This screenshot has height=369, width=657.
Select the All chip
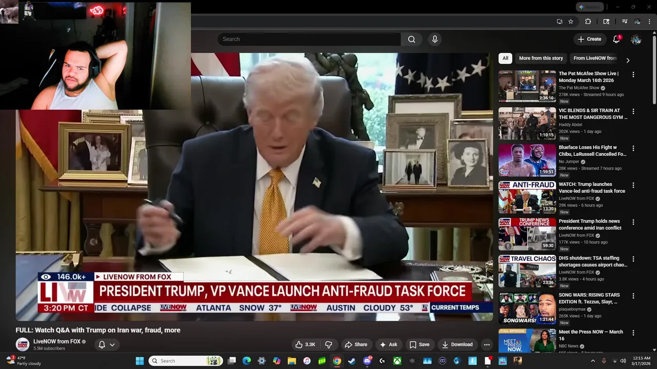coord(505,58)
